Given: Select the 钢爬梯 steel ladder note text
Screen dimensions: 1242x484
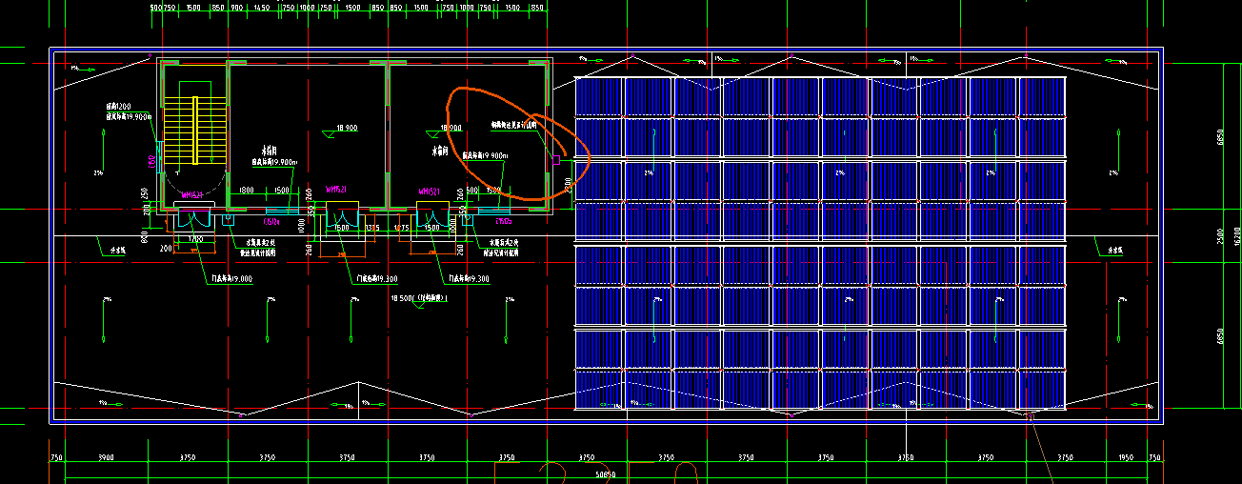Looking at the screenshot, I should click(x=514, y=124).
